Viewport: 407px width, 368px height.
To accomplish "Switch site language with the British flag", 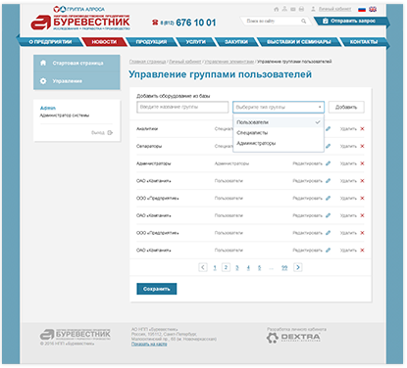I will 373,9.
